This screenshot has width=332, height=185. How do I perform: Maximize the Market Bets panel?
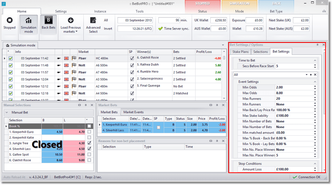(x=211, y=105)
